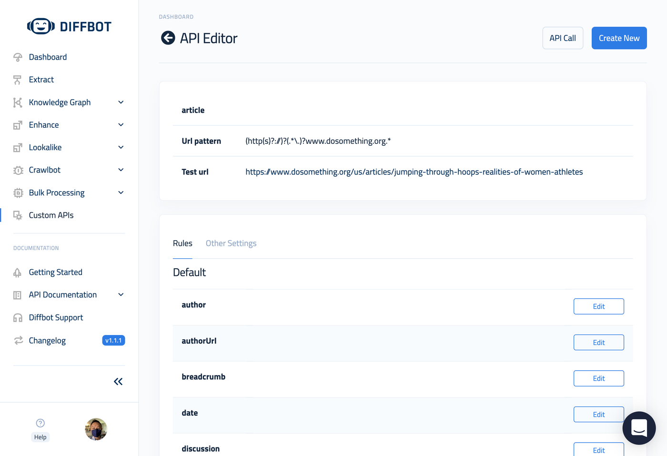Click the Create New button
This screenshot has width=667, height=456.
point(619,38)
